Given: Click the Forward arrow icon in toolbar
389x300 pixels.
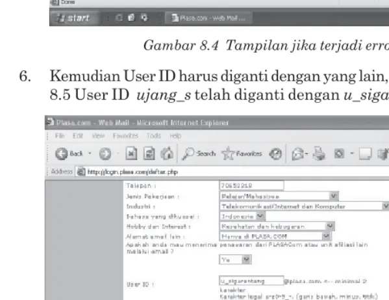Looking at the screenshot, I should coord(105,154).
